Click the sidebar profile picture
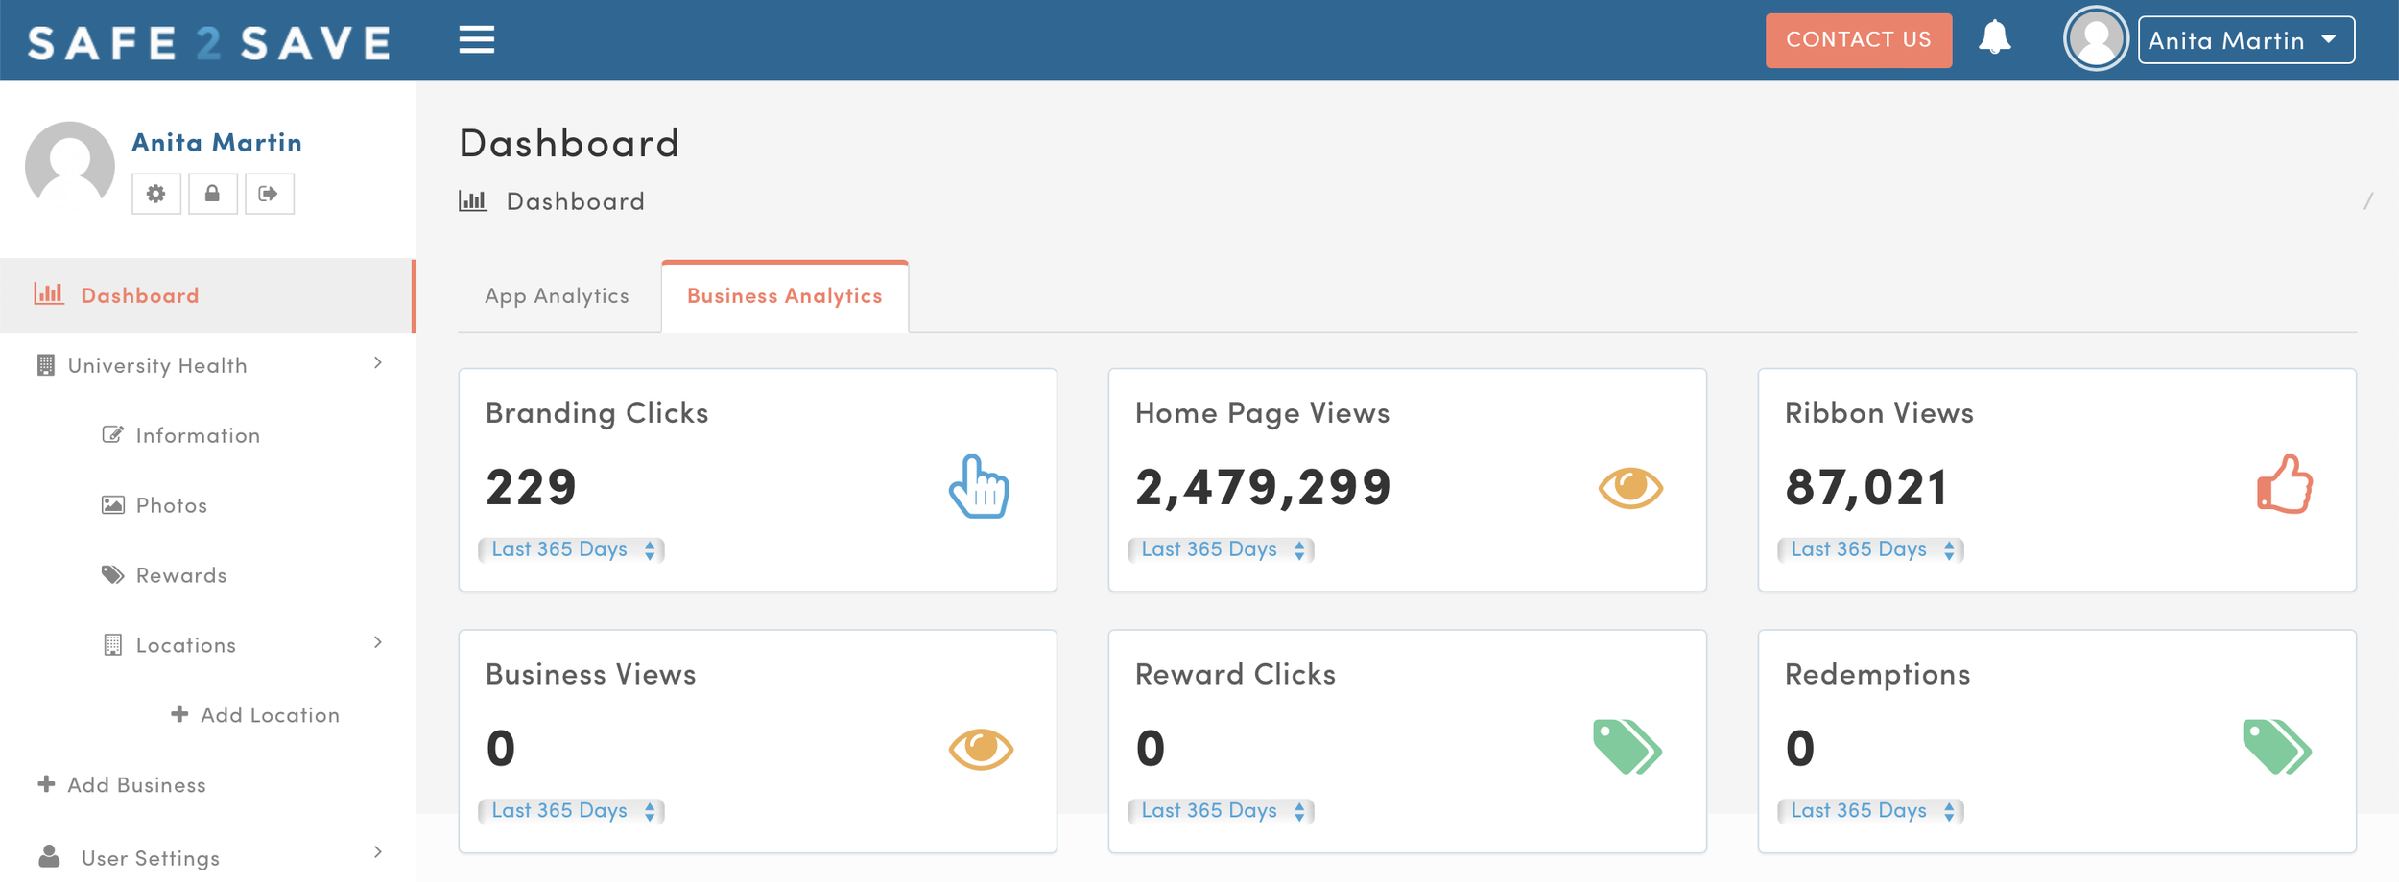Image resolution: width=2399 pixels, height=882 pixels. [x=69, y=165]
